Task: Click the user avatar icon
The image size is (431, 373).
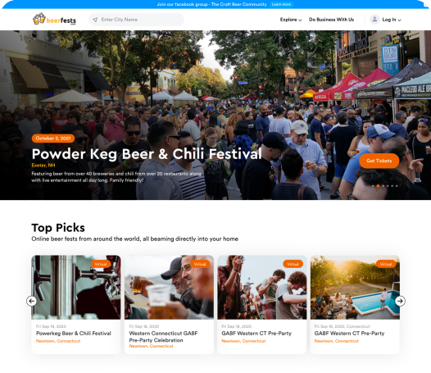Action: tap(374, 20)
